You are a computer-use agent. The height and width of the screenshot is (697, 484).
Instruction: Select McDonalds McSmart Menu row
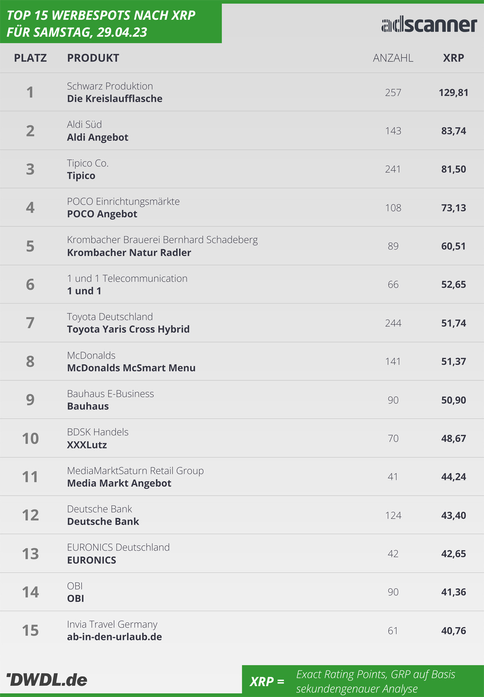242,361
